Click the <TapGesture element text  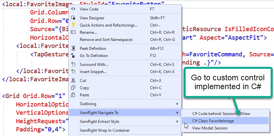49,54
